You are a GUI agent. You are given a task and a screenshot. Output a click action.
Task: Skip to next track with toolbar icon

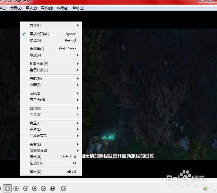(x=52, y=188)
